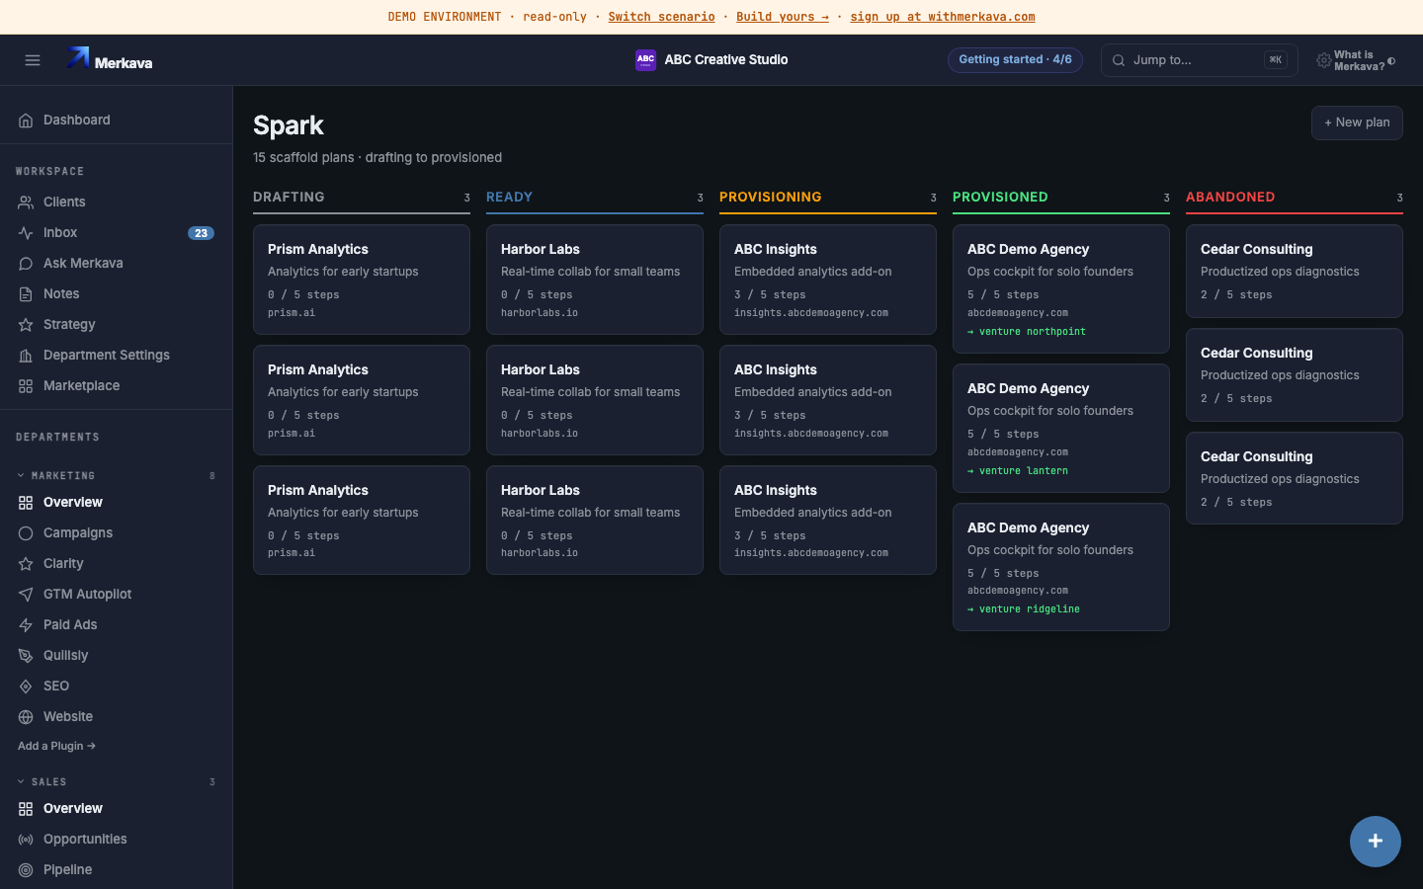Open Department Settings
The image size is (1423, 889).
point(116,356)
